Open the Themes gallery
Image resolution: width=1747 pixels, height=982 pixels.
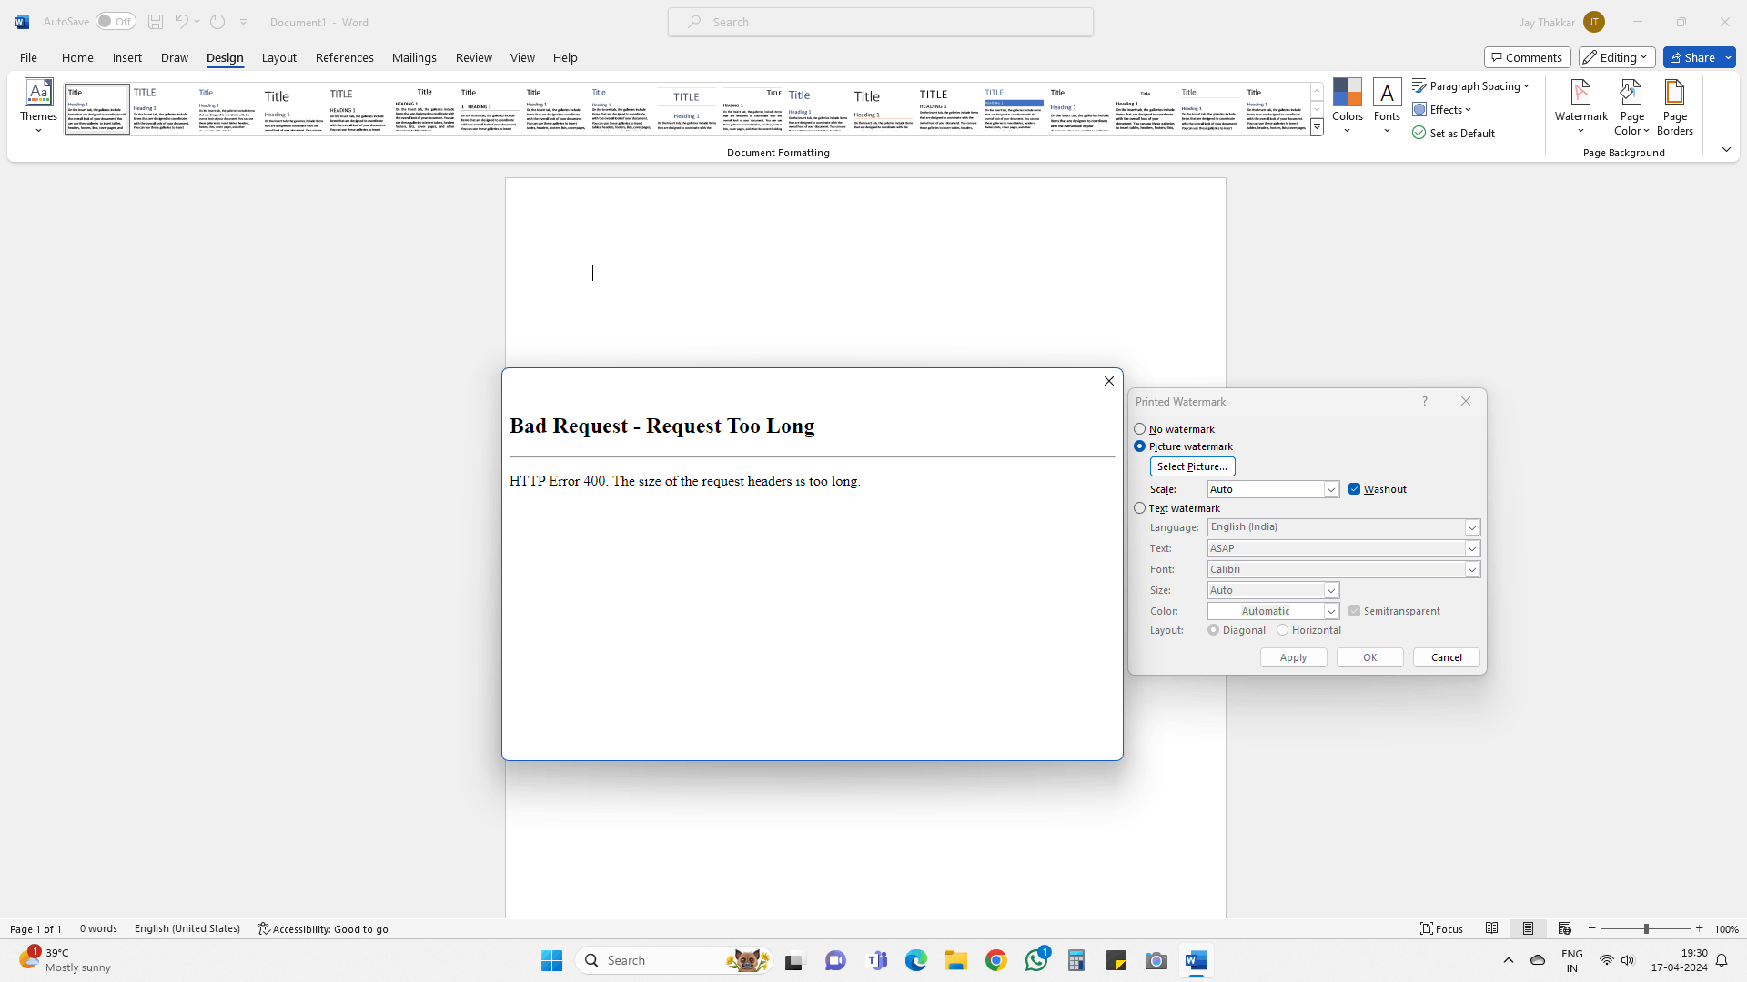(38, 107)
